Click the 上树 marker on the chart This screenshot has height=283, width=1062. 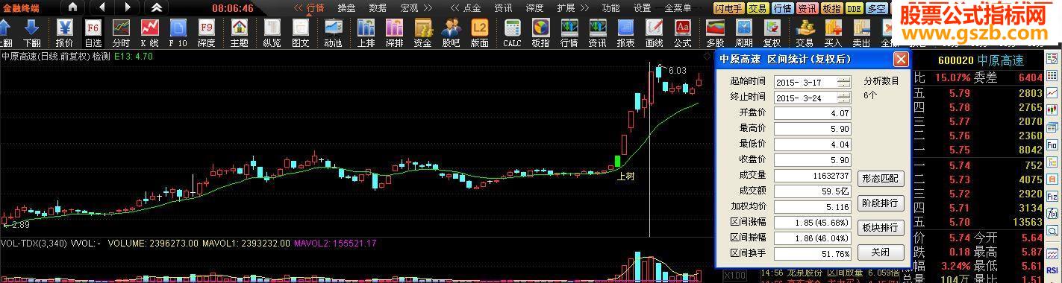(625, 177)
